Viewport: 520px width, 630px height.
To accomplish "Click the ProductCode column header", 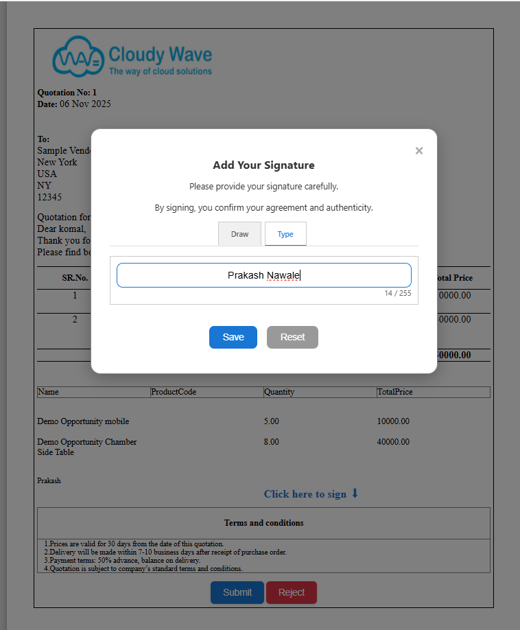I will pos(174,392).
